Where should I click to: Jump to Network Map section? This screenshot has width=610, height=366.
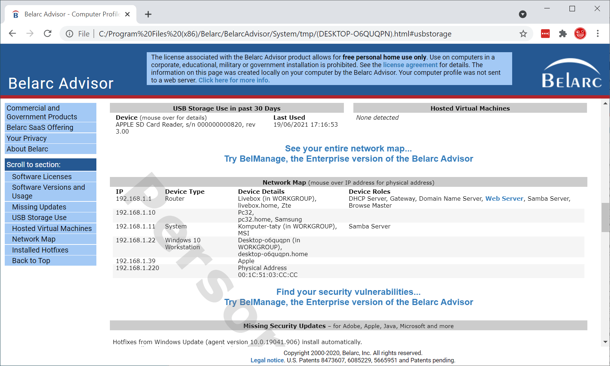[x=51, y=239]
